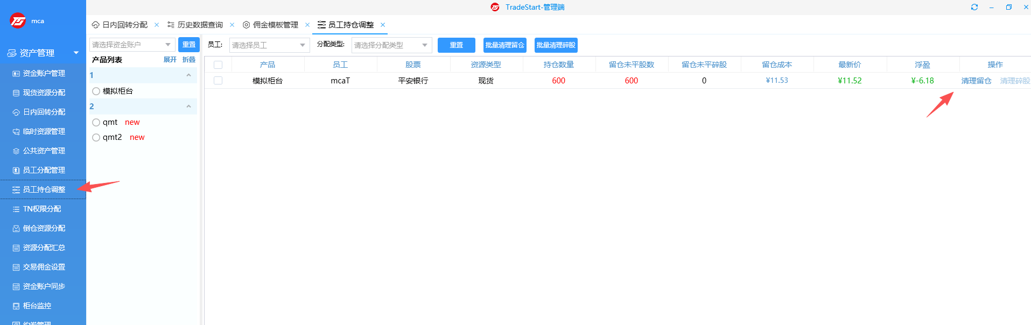Open 员工持仓调整 sidebar icon
1031x325 pixels.
(16, 190)
